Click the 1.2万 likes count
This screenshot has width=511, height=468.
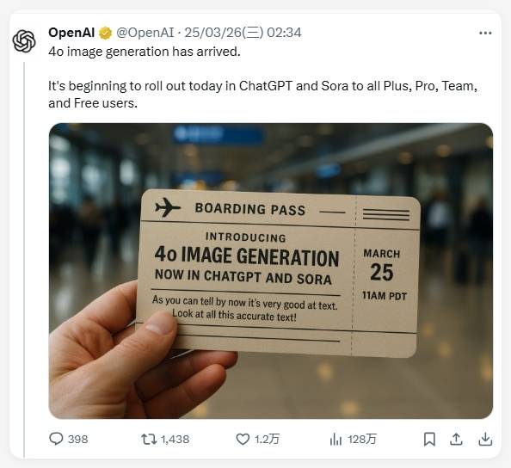(267, 439)
